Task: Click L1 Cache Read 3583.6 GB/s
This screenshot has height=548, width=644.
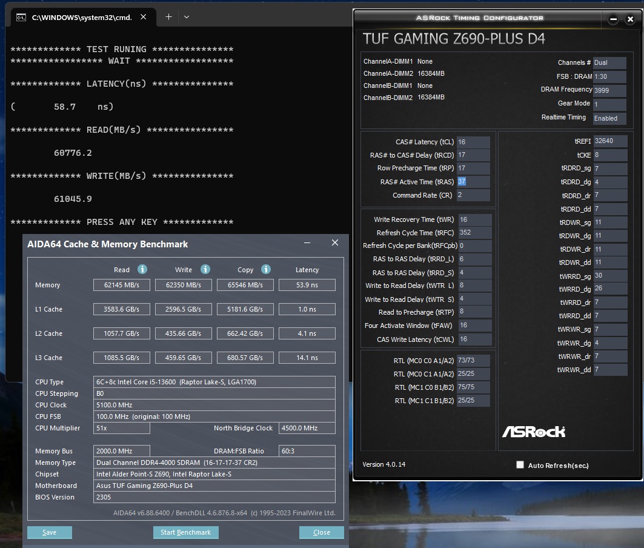Action: coord(122,309)
